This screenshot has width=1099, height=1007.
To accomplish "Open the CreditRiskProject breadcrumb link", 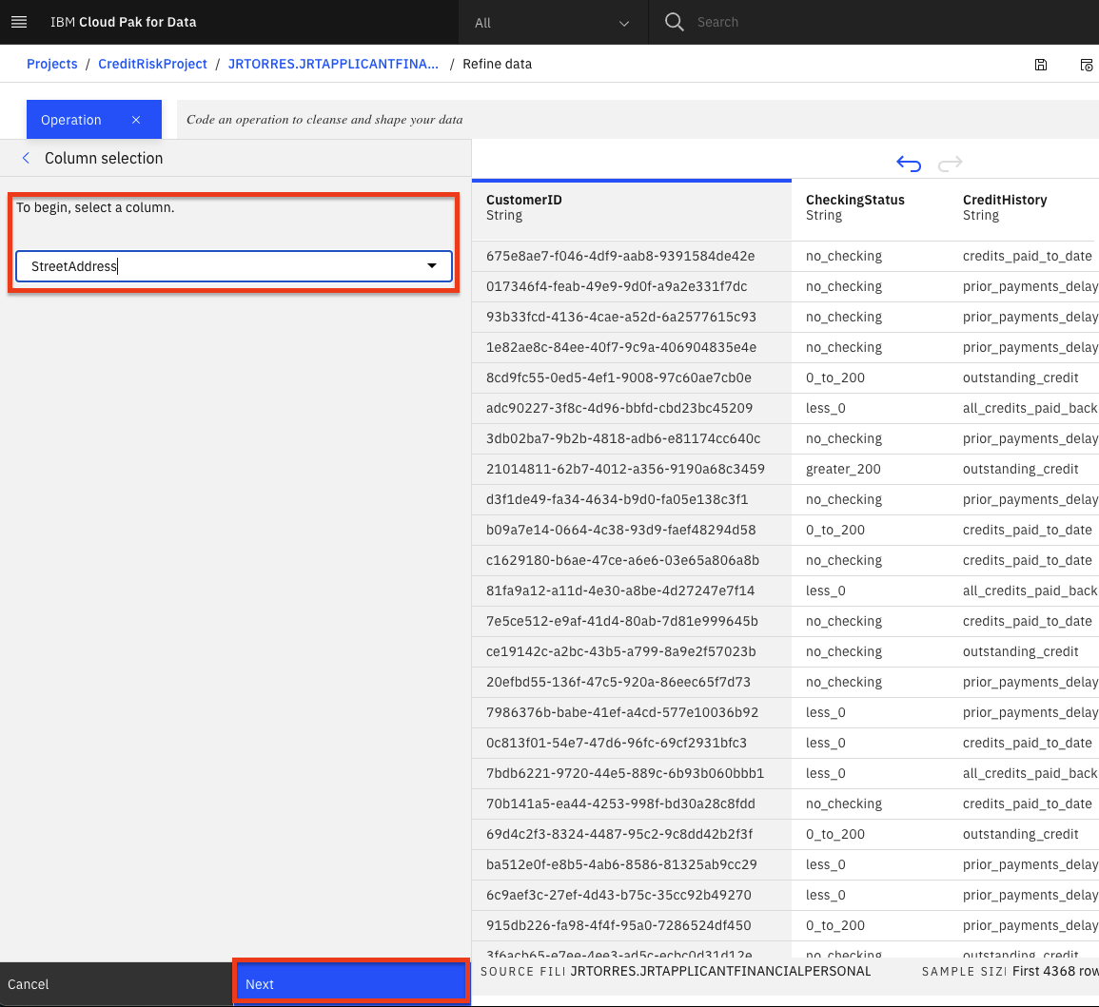I will (152, 64).
